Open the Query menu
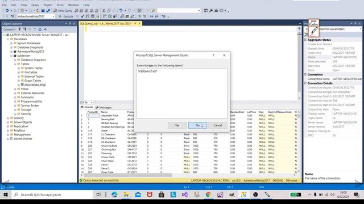Image resolution: width=364 pixels, height=204 pixels. 35,5
